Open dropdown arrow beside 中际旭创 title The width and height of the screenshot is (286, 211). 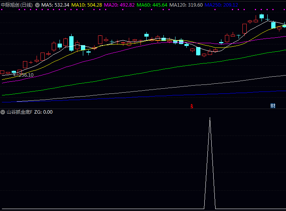[37, 5]
